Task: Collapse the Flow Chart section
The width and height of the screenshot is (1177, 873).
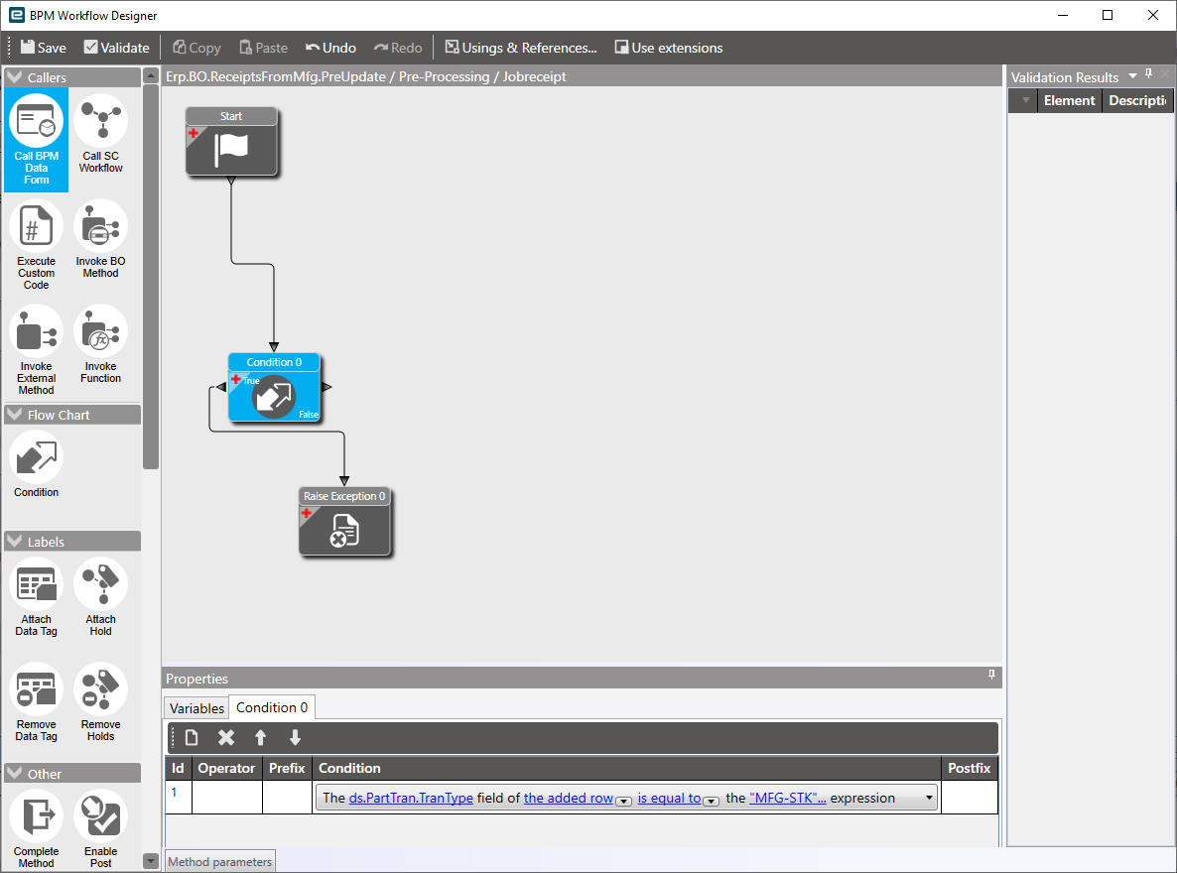Action: [x=14, y=415]
